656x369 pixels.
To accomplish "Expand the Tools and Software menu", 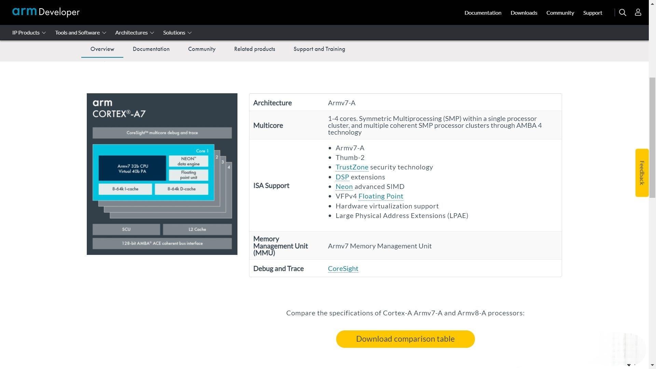I will [x=81, y=32].
